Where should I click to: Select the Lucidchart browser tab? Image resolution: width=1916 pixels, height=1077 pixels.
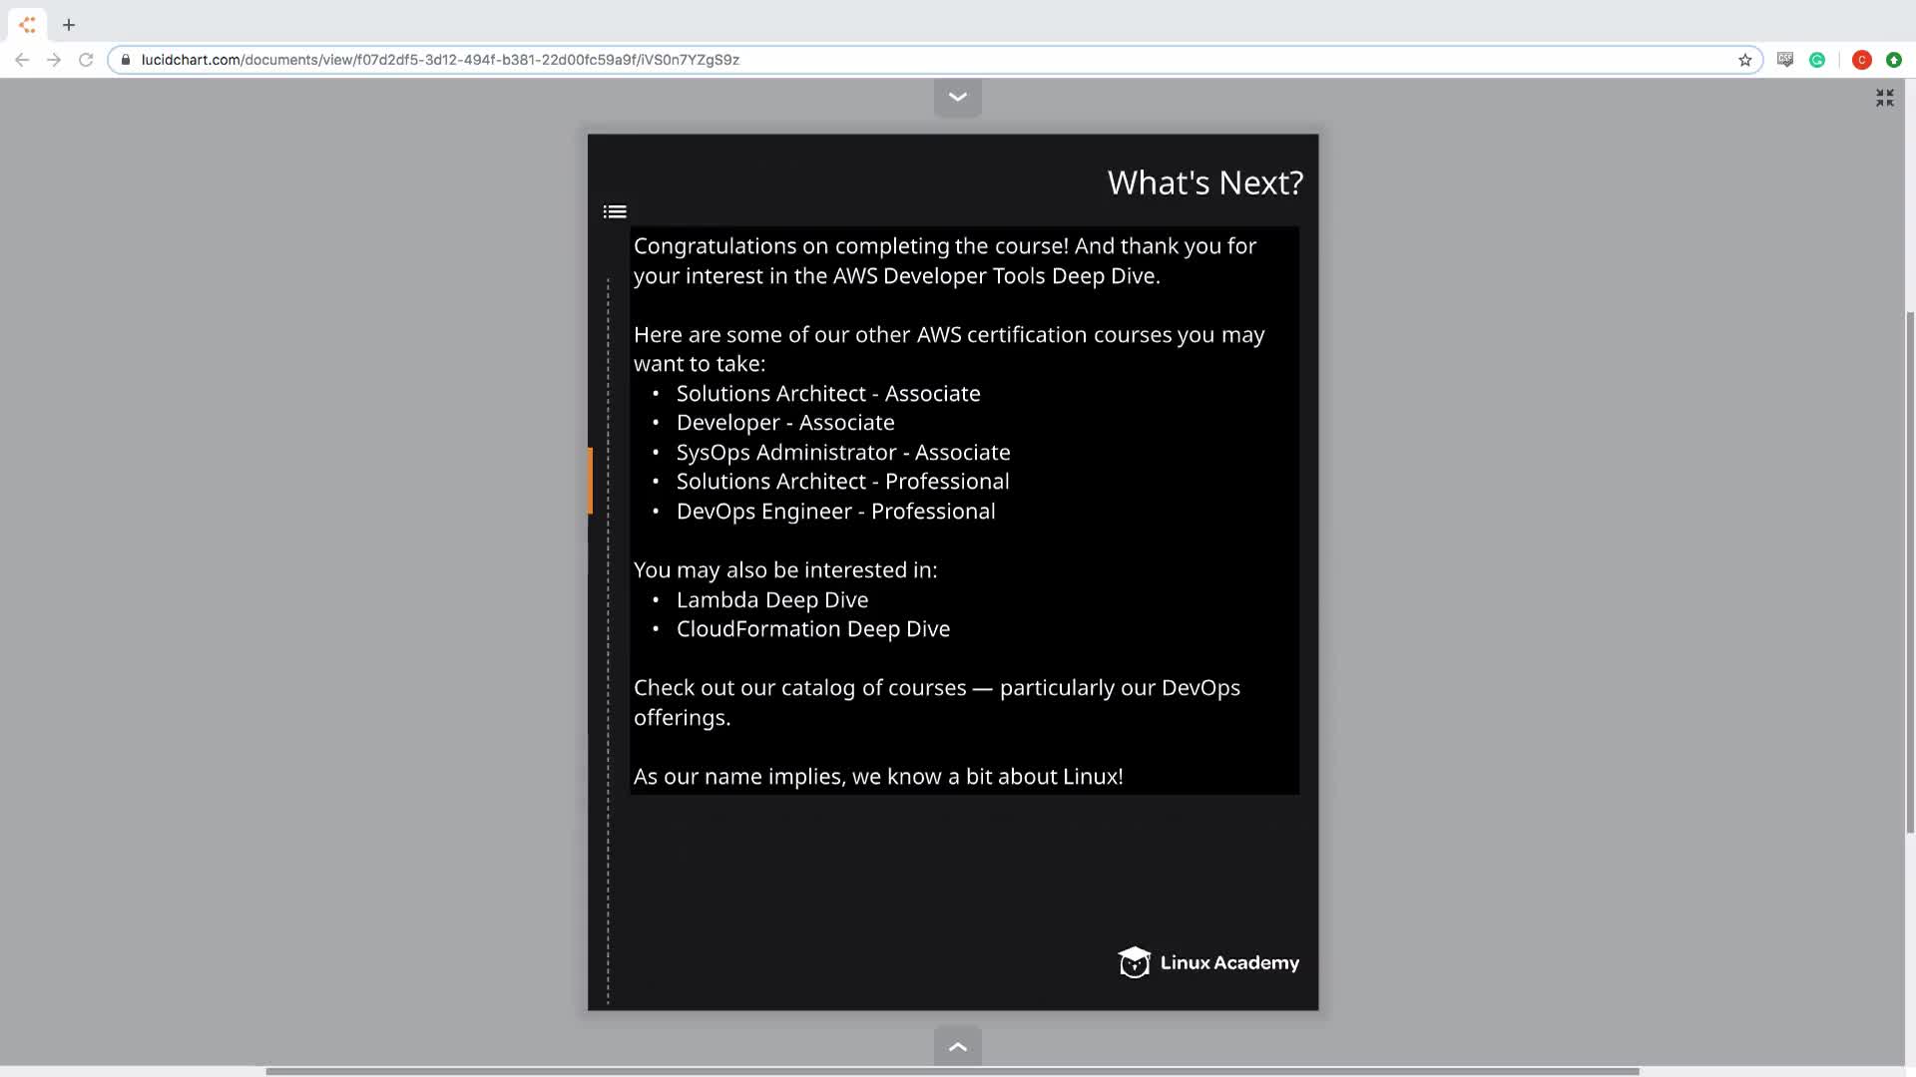pyautogui.click(x=27, y=24)
